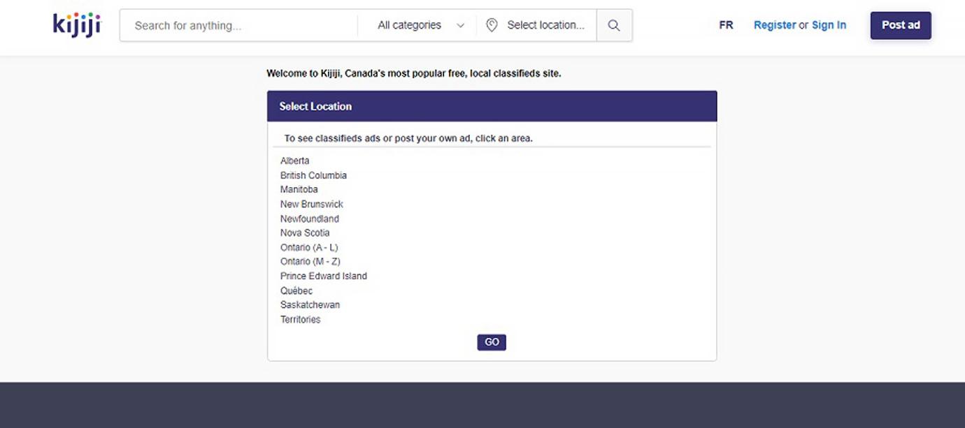Click the Post ad button

click(901, 25)
